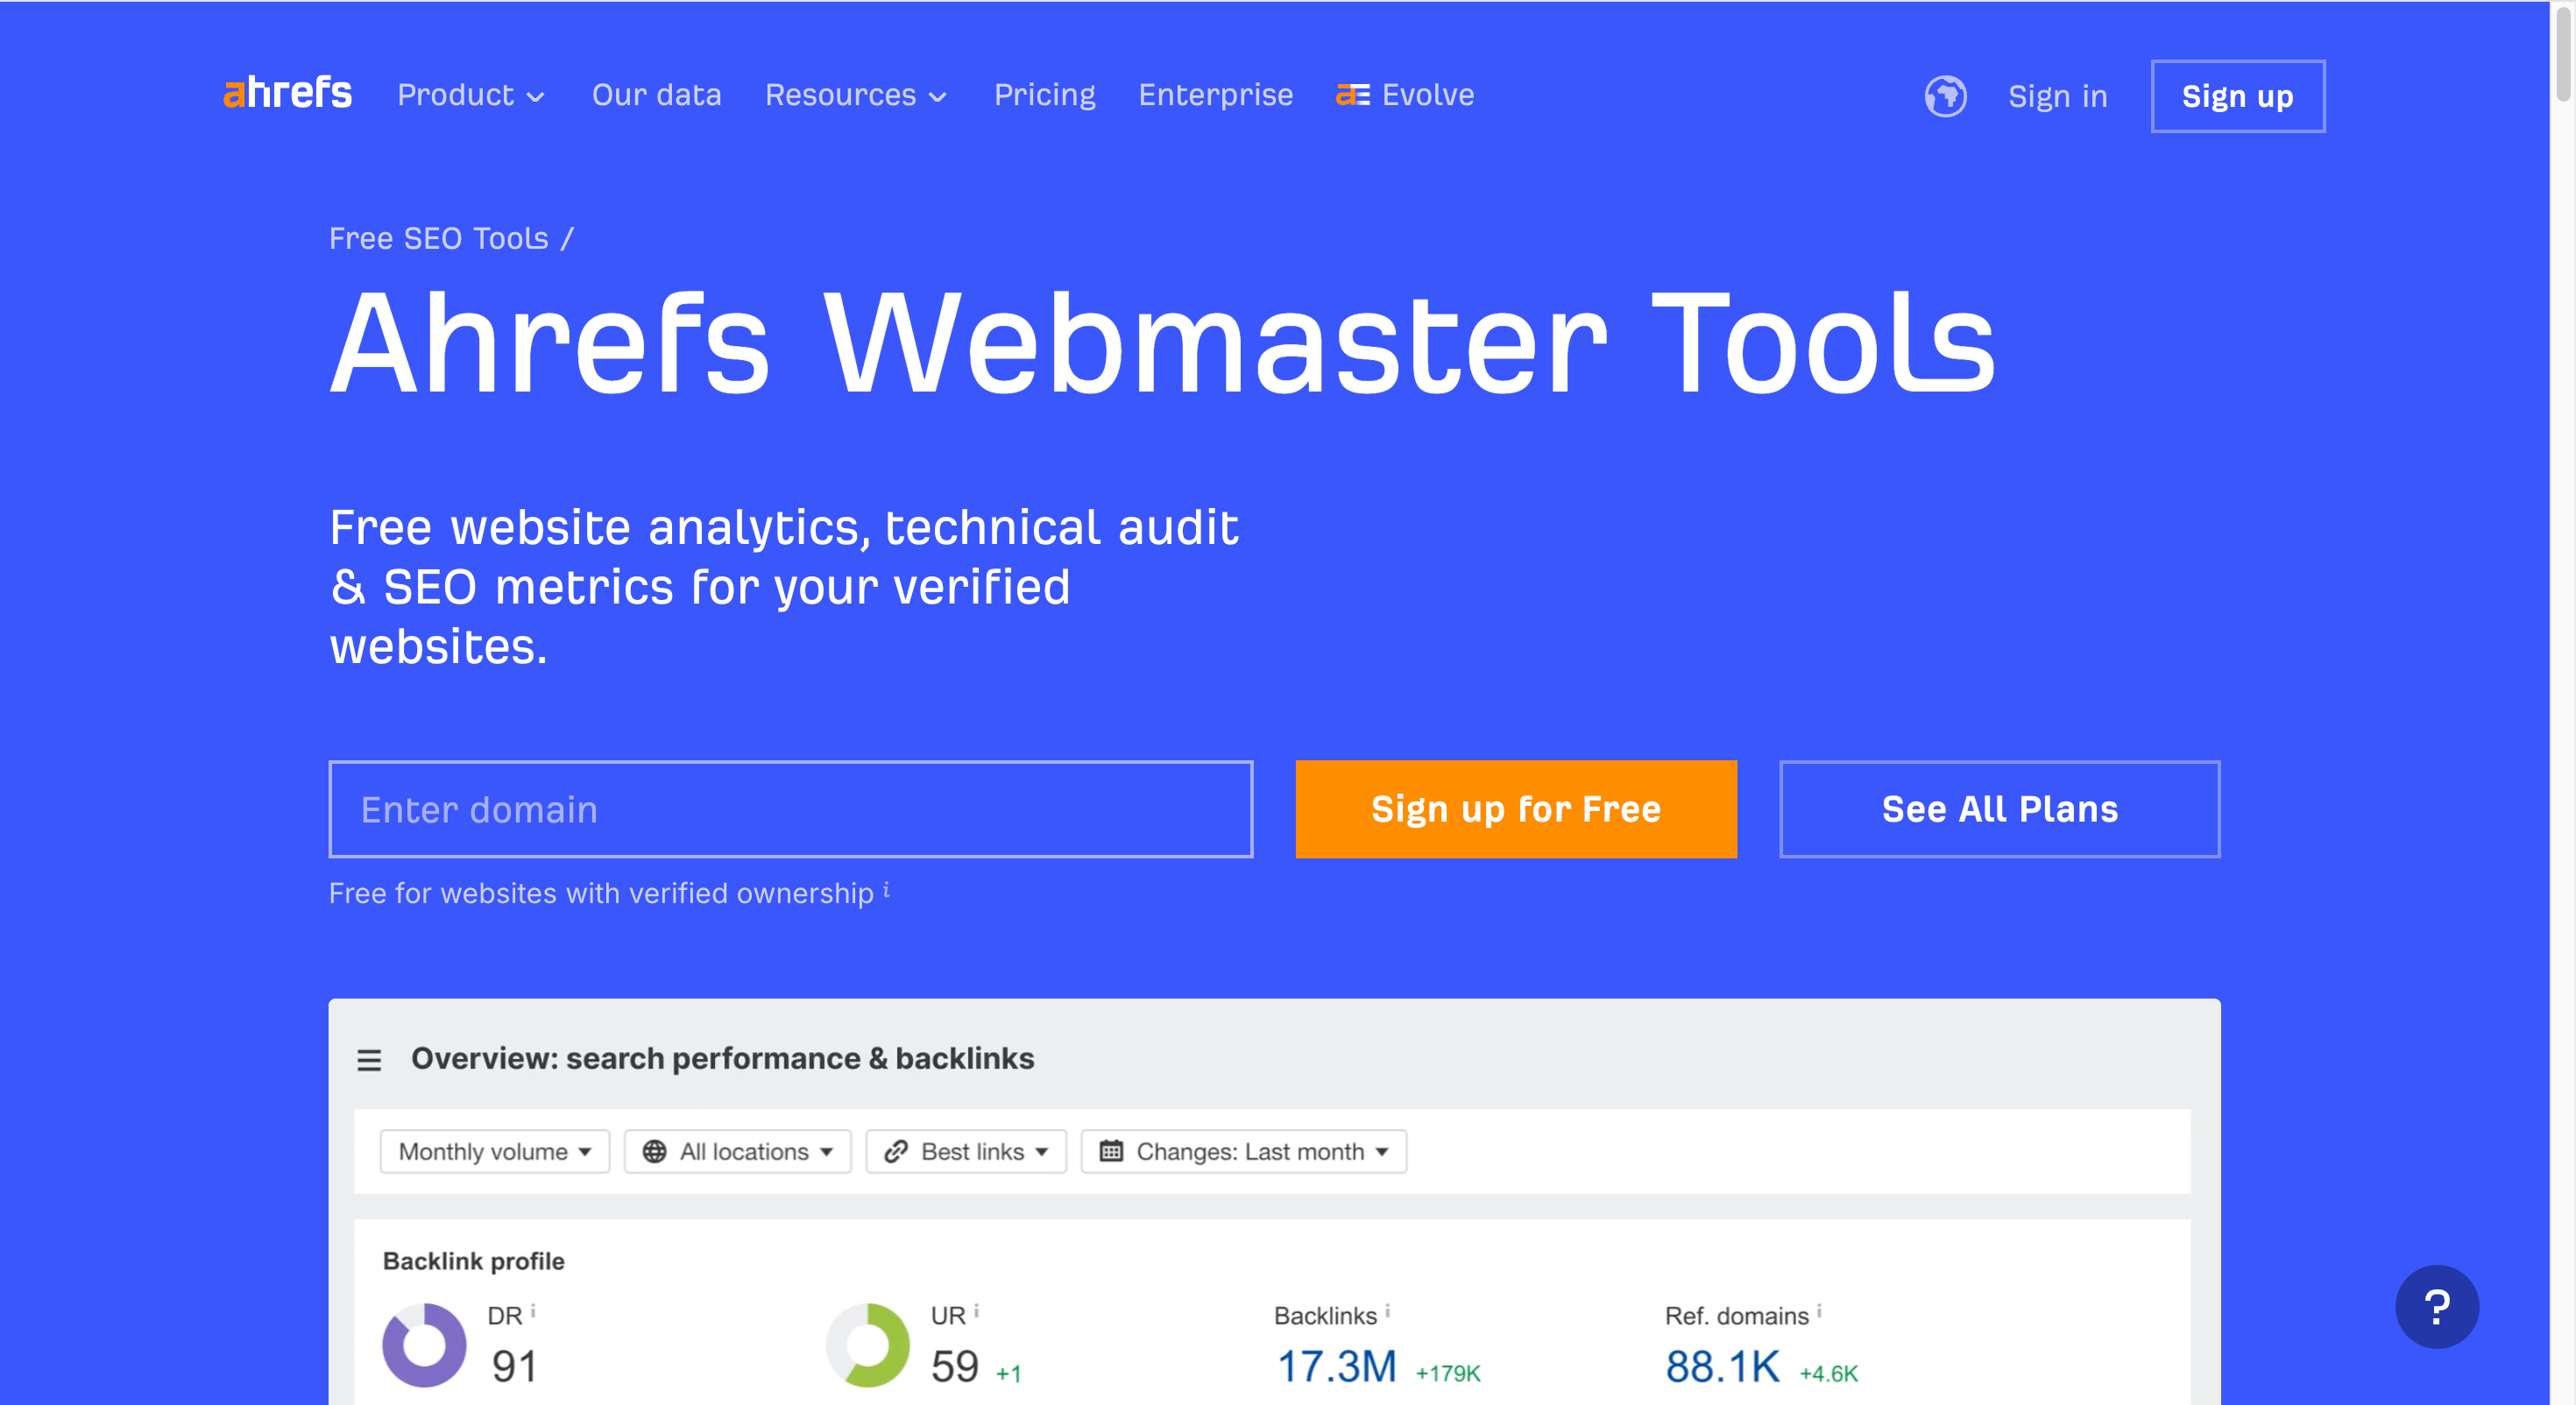The height and width of the screenshot is (1405, 2576).
Task: Open the Enterprise menu item
Action: 1215,95
